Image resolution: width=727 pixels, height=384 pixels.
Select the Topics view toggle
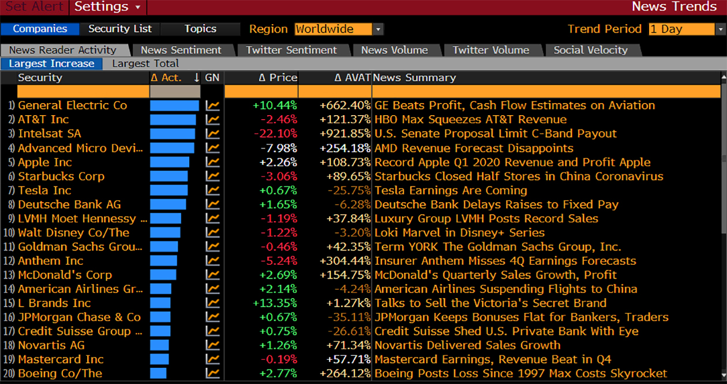pyautogui.click(x=200, y=29)
